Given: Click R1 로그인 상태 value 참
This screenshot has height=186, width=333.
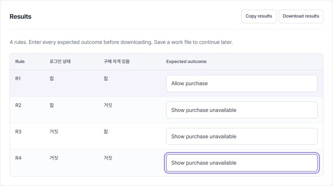Looking at the screenshot, I should (52, 79).
